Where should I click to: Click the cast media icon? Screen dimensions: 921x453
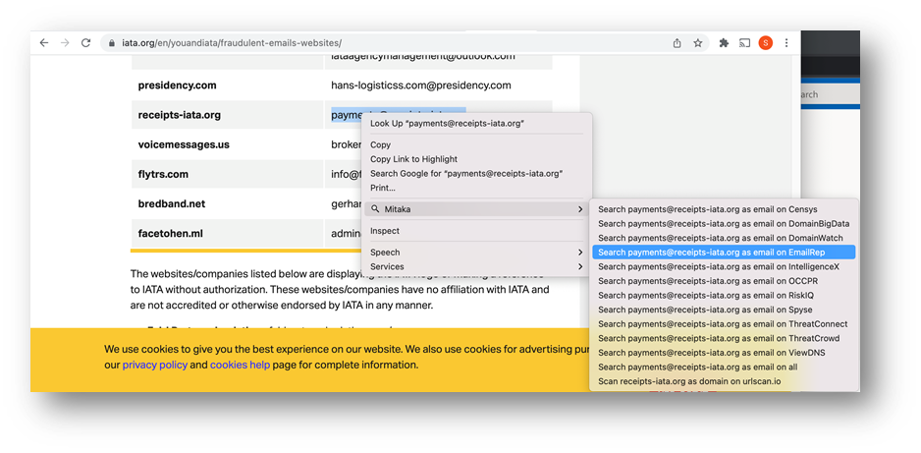tap(744, 43)
